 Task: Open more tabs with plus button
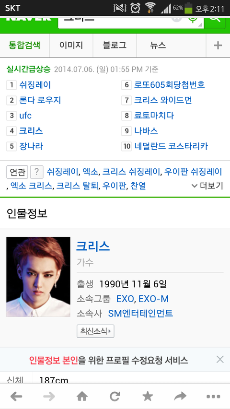[x=218, y=46]
